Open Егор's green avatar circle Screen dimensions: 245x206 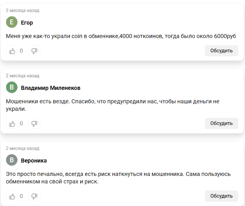pos(12,22)
